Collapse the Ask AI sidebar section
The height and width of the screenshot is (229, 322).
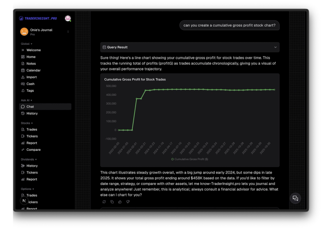27,101
